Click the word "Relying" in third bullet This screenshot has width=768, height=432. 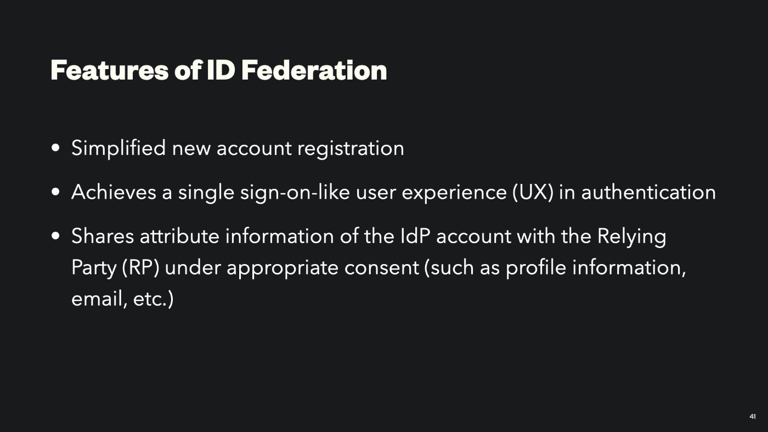(x=631, y=237)
